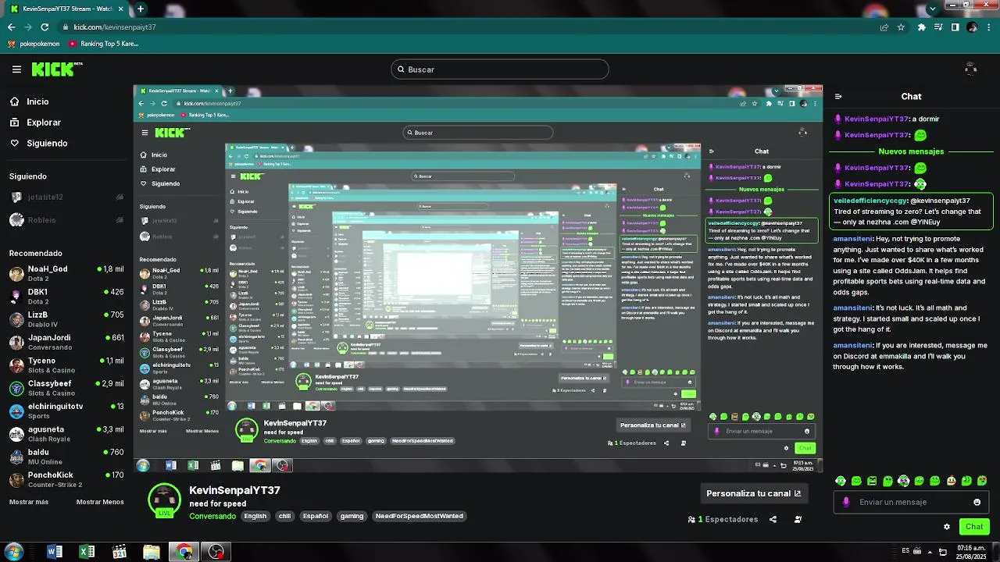Open Media Player Classic taskbar icon
Screen dimensions: 1000x562
pyautogui.click(x=119, y=552)
